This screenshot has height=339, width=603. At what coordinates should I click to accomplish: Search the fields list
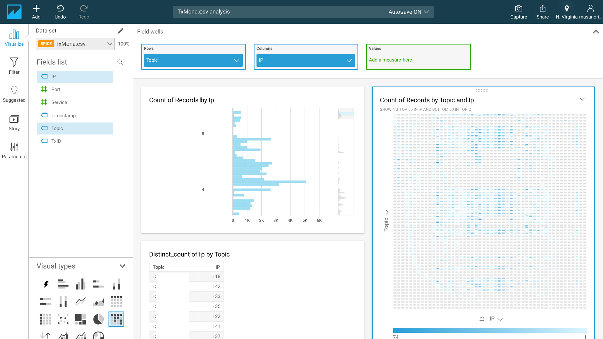click(120, 62)
